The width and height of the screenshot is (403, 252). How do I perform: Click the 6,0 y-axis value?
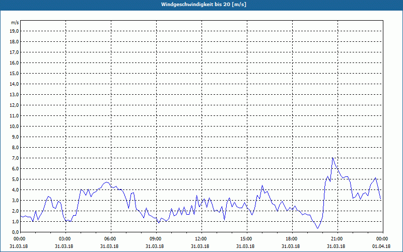(15, 169)
